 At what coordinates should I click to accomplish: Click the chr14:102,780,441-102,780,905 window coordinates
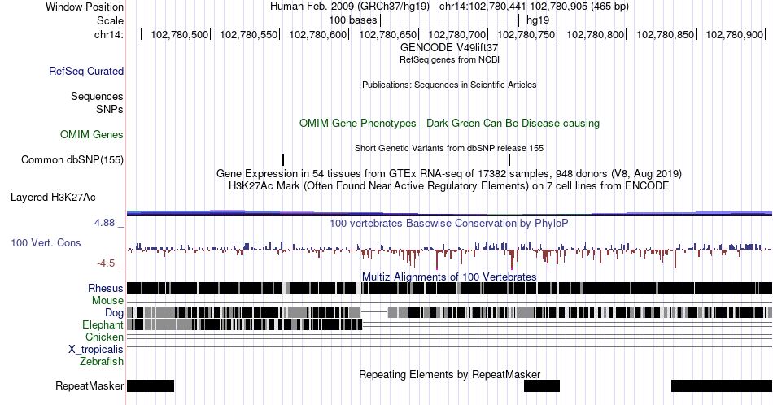click(534, 7)
